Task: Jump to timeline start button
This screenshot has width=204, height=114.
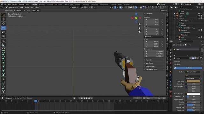Action: pyautogui.click(x=79, y=98)
